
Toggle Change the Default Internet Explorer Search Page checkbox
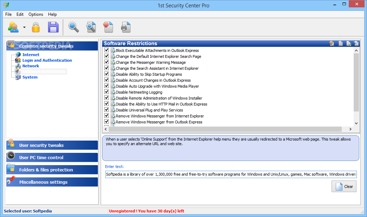point(107,56)
